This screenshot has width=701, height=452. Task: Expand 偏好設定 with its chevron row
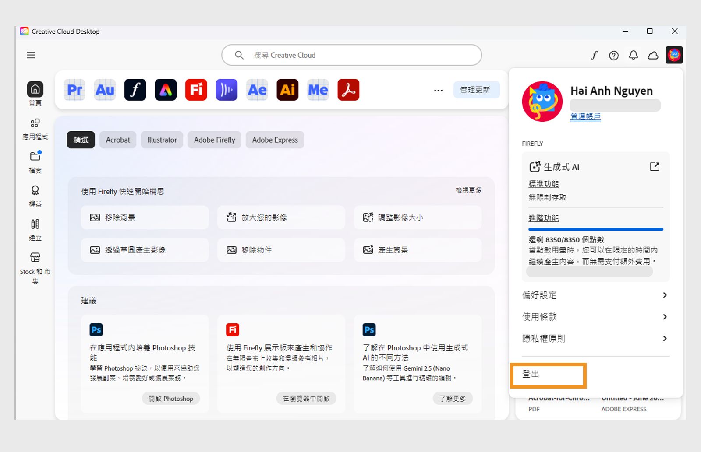click(x=595, y=295)
